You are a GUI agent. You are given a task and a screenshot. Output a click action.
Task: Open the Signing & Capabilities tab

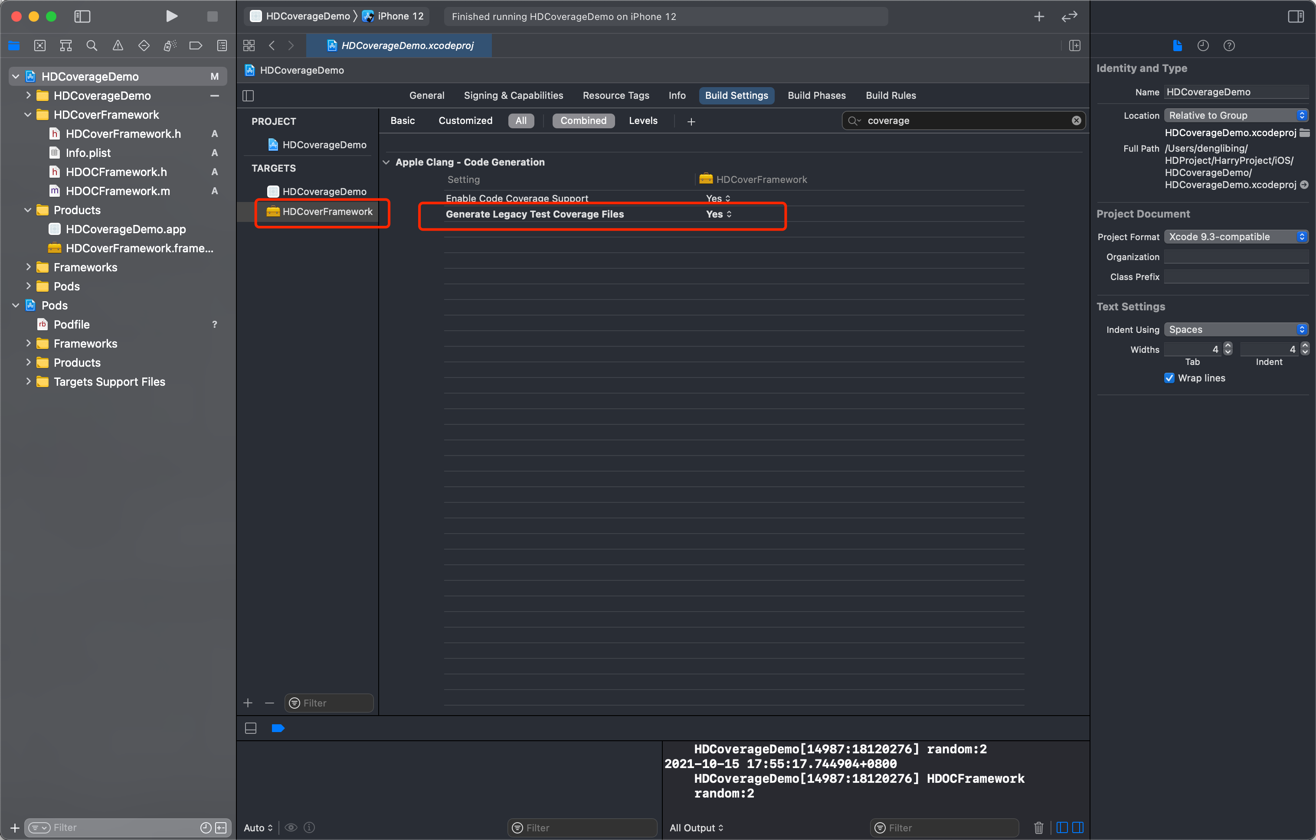click(x=513, y=95)
